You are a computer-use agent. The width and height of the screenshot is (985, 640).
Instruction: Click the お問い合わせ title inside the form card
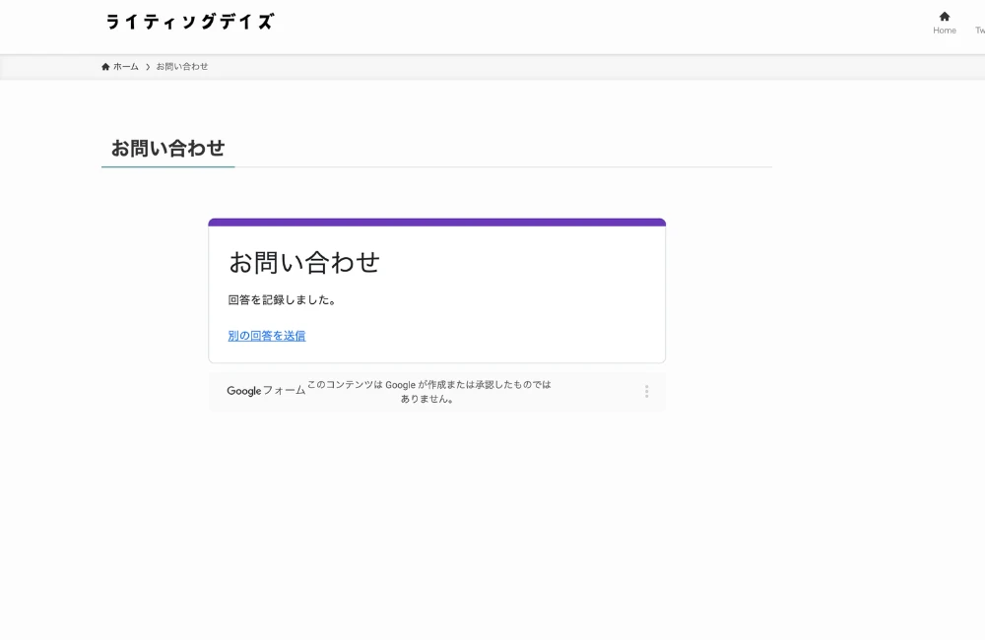pyautogui.click(x=303, y=262)
